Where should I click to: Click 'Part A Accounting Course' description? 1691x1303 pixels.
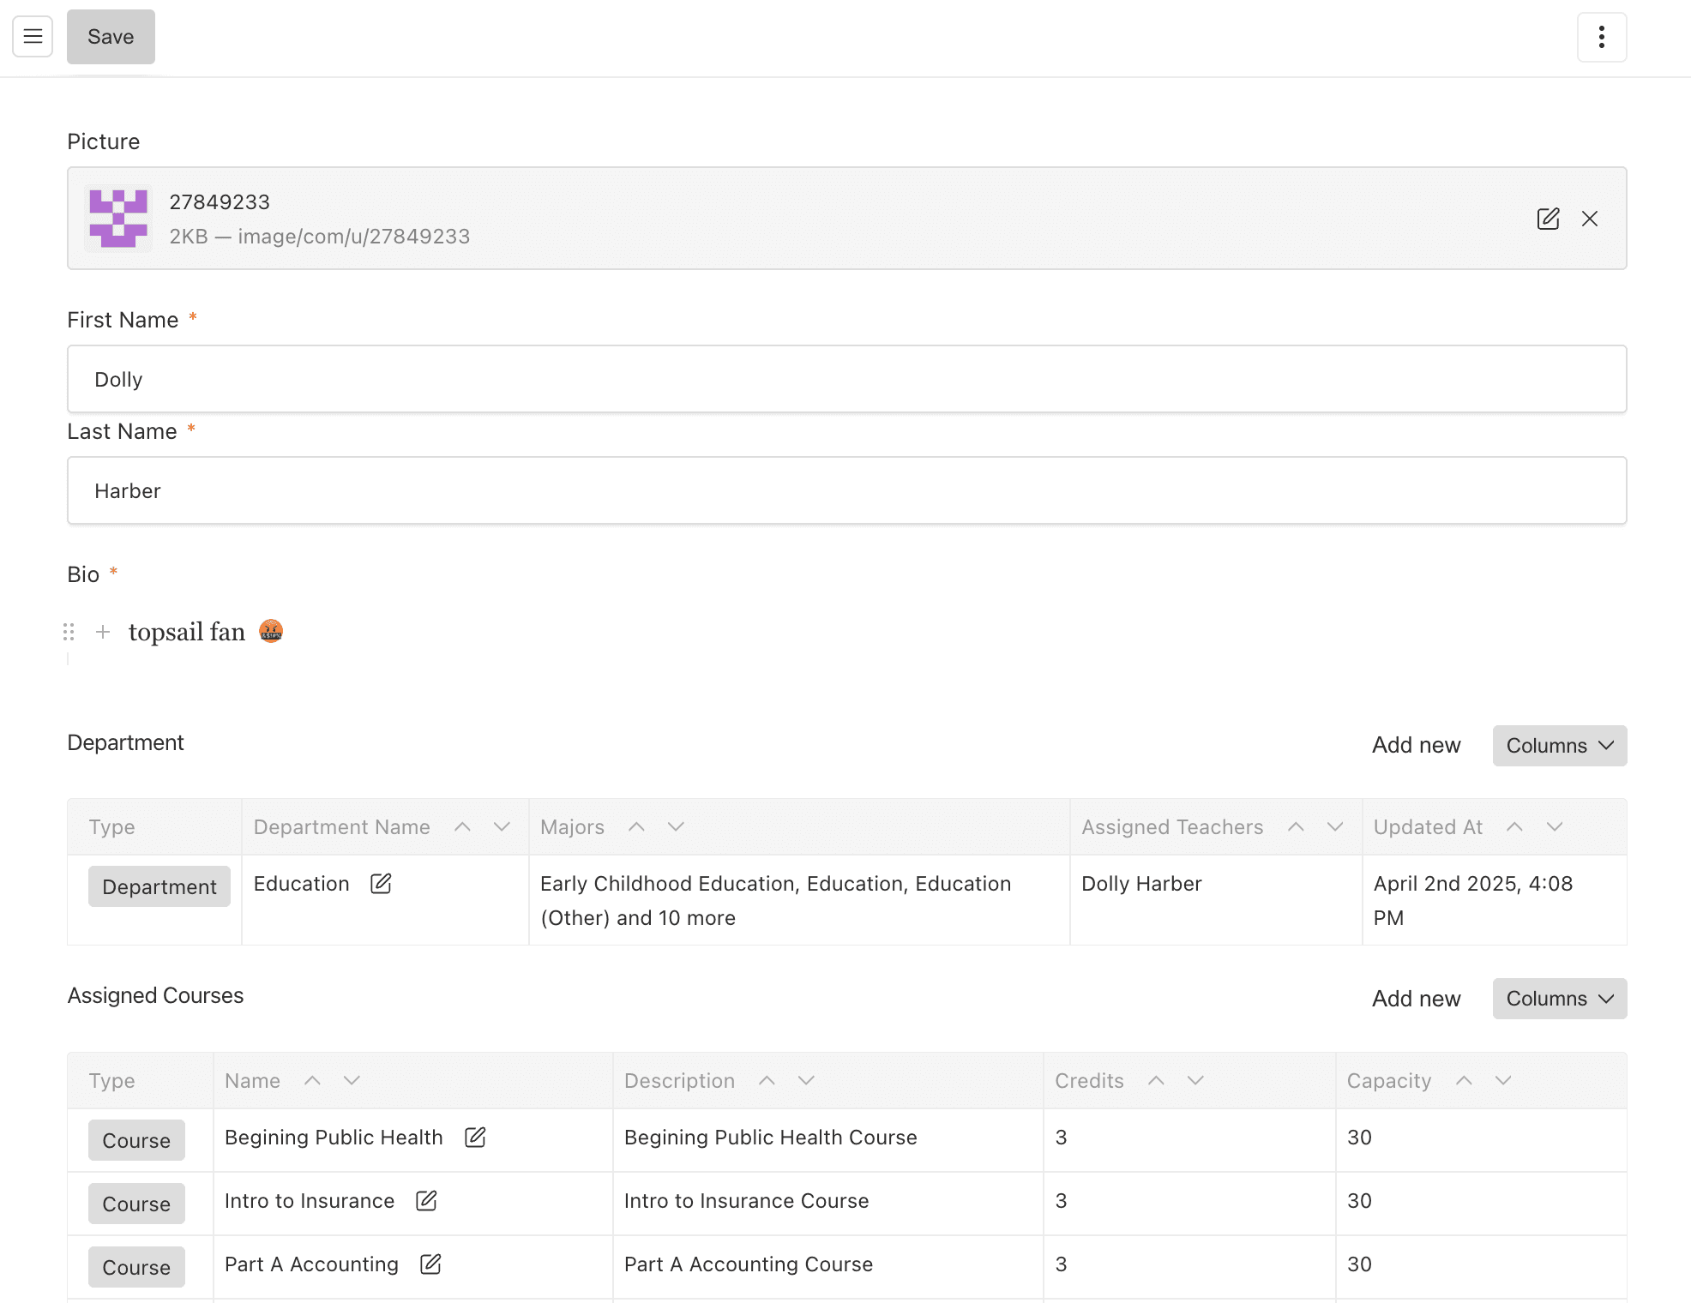(x=749, y=1264)
